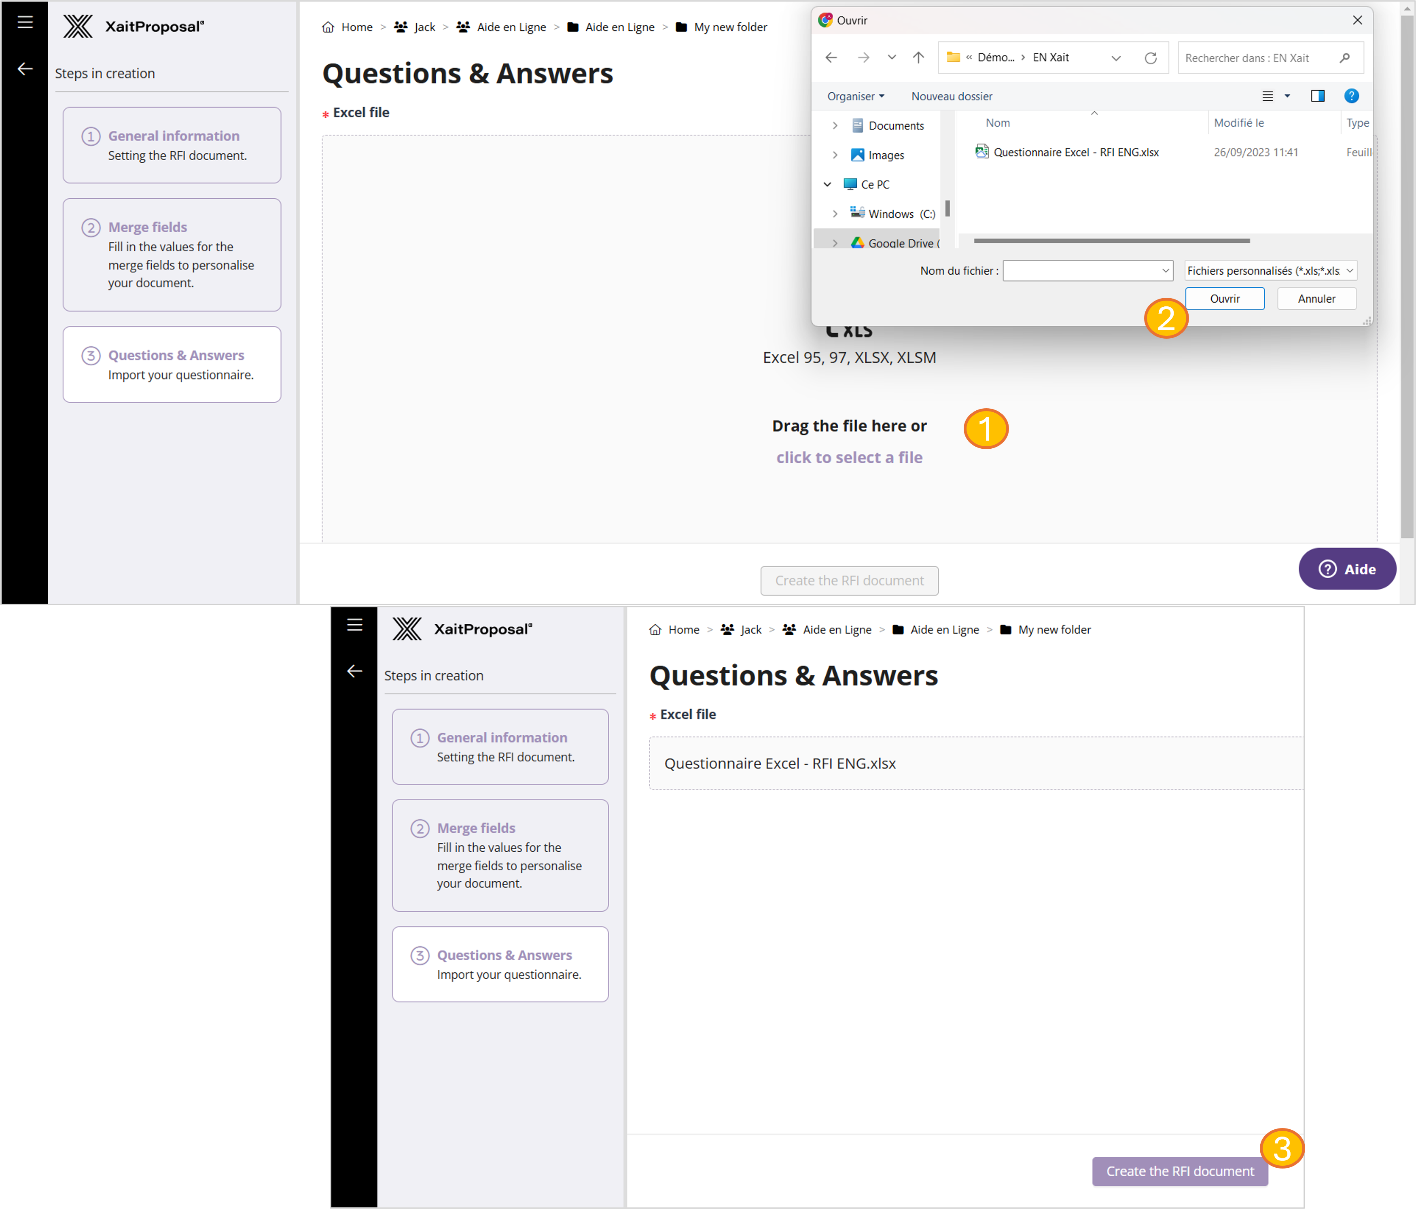1416x1209 pixels.
Task: Click the search magnifier in file dialog
Action: pos(1345,58)
